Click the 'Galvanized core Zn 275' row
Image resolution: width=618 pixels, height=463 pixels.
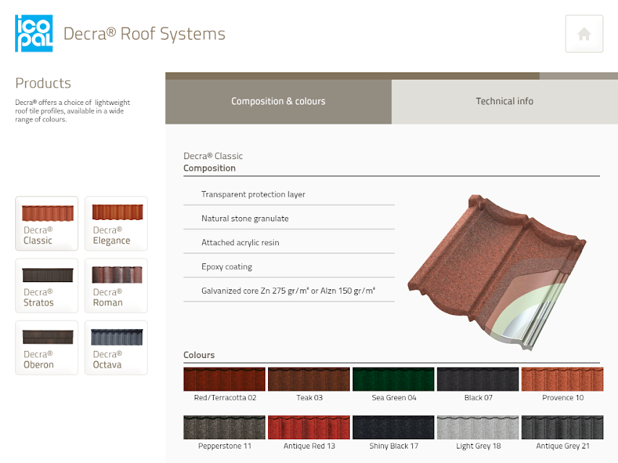click(289, 291)
